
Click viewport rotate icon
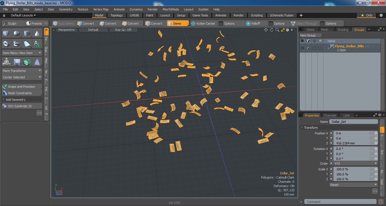tap(272, 30)
